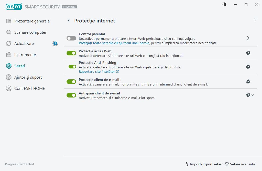Expand the Antispam gear dropdown arrow
This screenshot has width=262, height=171.
[x=253, y=95]
